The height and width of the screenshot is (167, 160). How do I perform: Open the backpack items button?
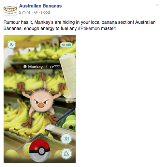tap(66, 154)
